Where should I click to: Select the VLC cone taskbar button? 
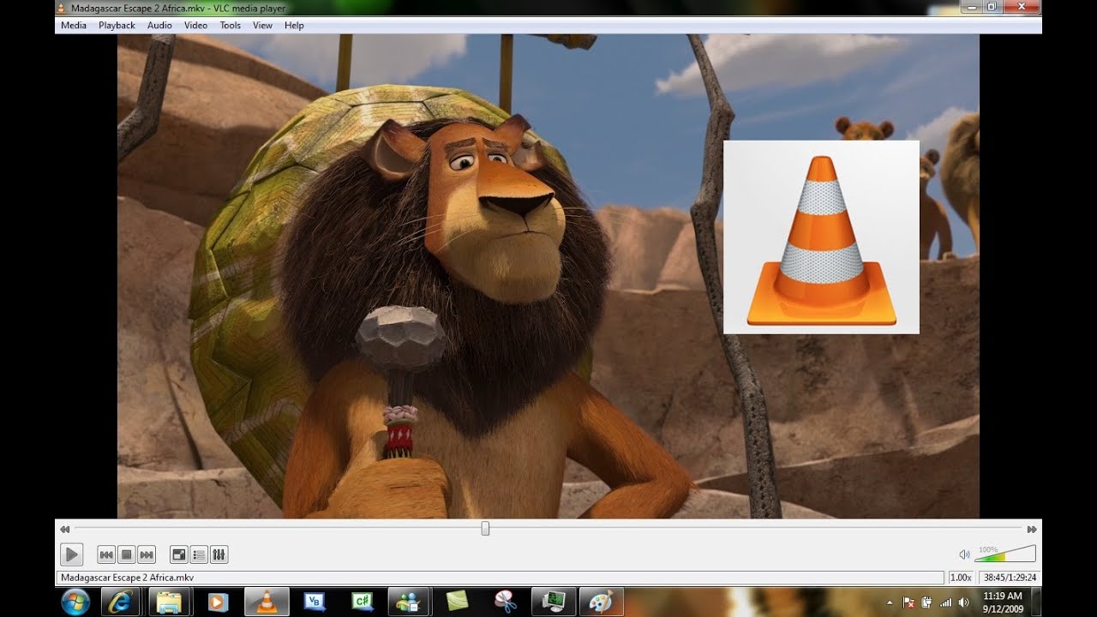267,602
